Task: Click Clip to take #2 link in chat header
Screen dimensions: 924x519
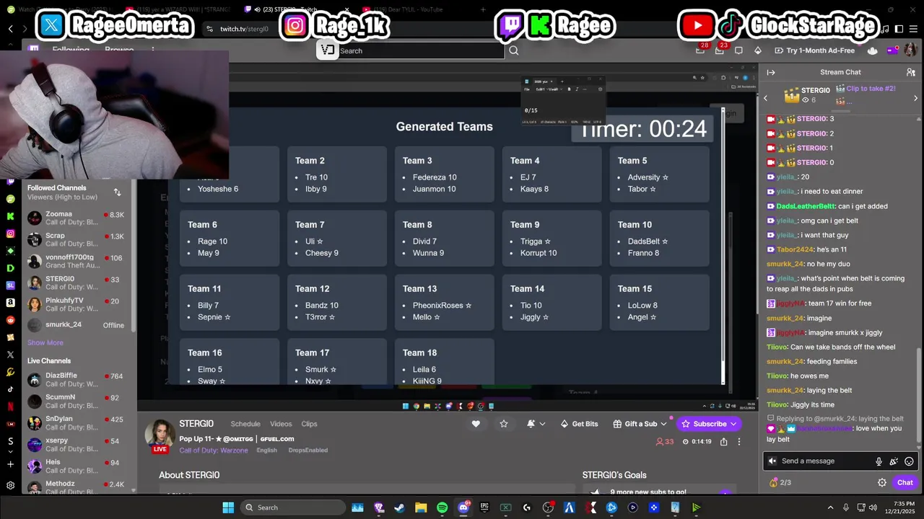Action: click(871, 89)
